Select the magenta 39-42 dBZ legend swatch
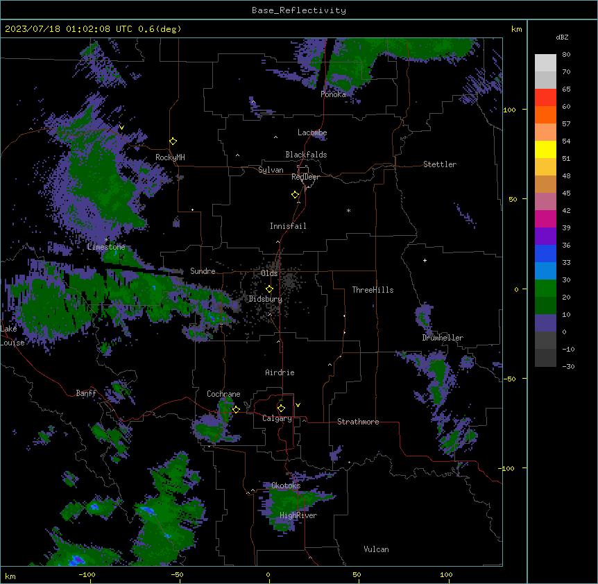This screenshot has height=584, width=598. coord(545,218)
